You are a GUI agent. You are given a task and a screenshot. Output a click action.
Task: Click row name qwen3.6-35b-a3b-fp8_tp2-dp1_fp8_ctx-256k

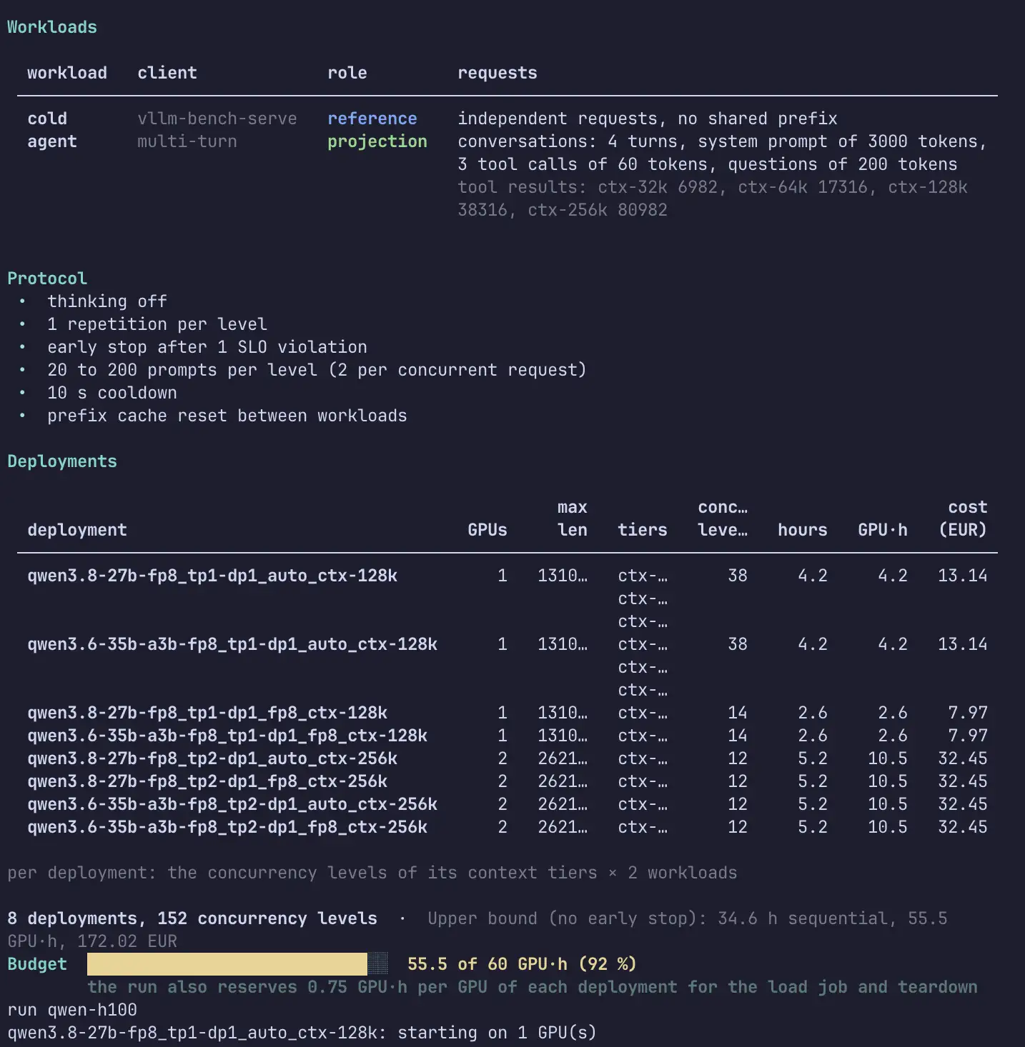[x=227, y=827]
